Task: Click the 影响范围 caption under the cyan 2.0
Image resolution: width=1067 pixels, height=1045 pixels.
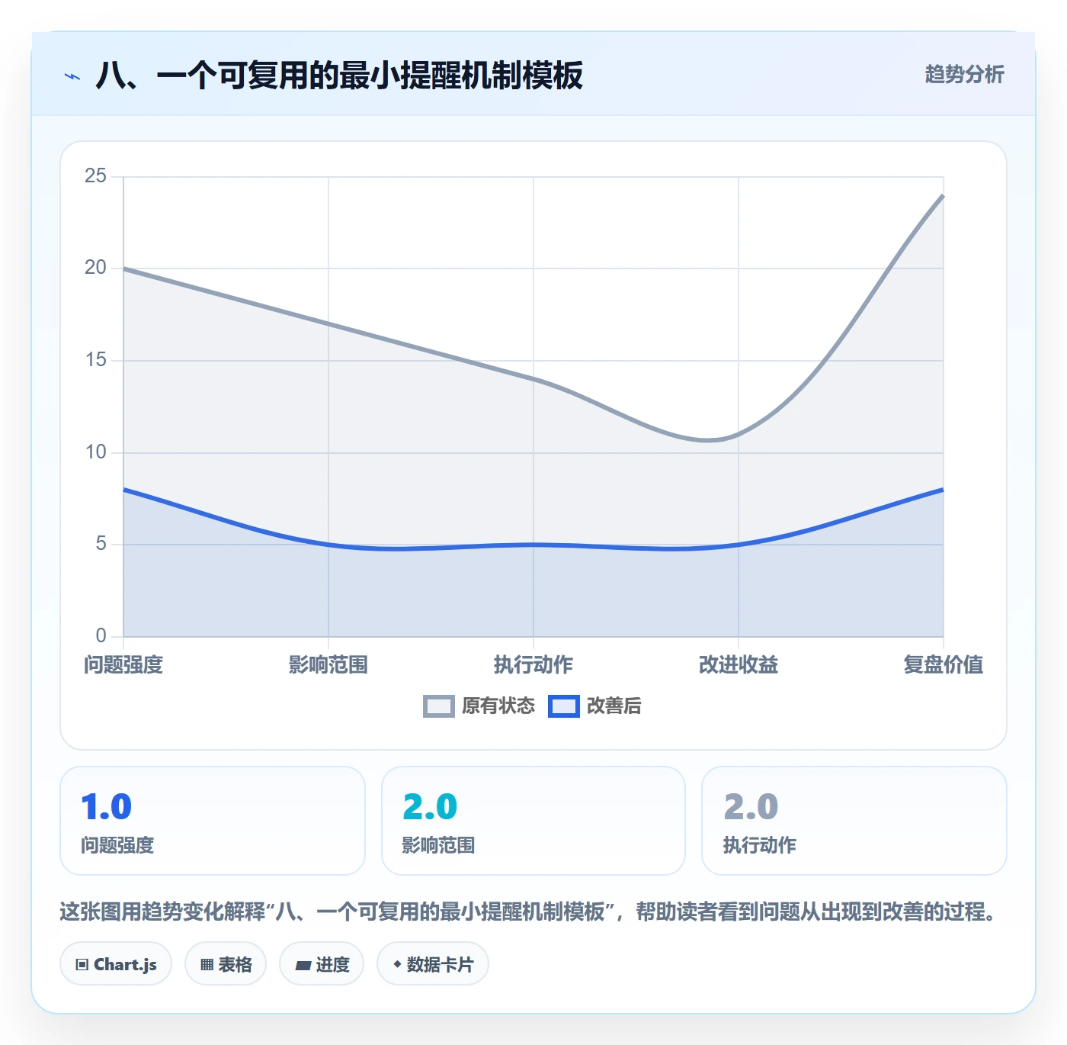Action: pyautogui.click(x=438, y=845)
